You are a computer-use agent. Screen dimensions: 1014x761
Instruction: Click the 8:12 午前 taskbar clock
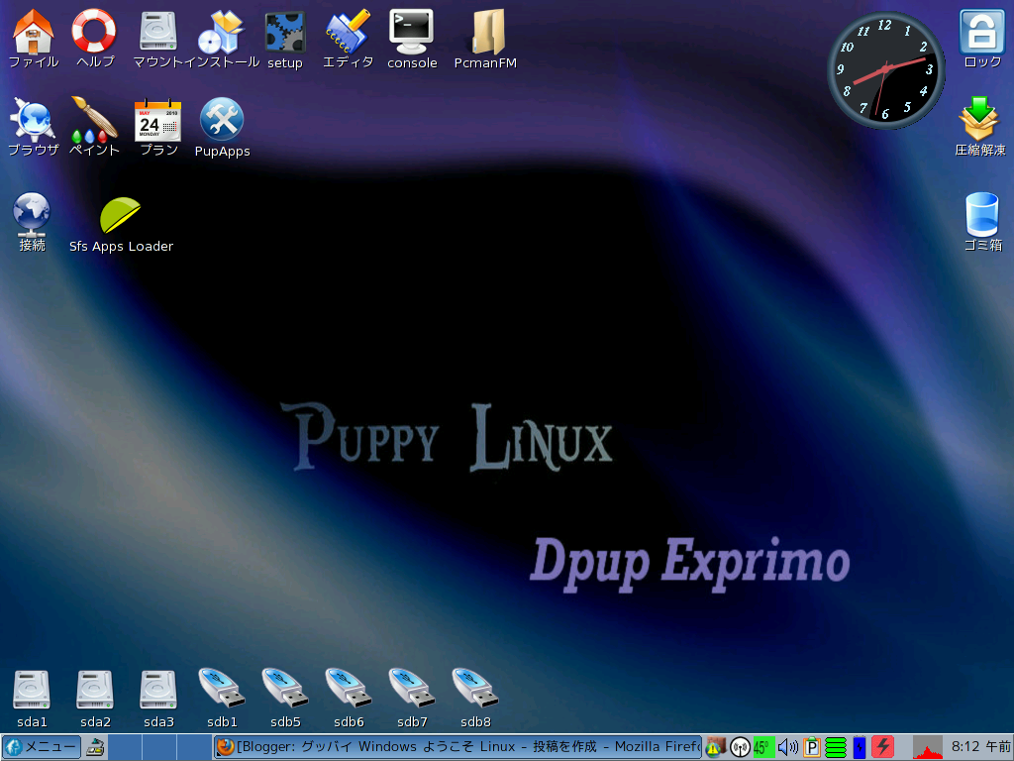[x=980, y=747]
